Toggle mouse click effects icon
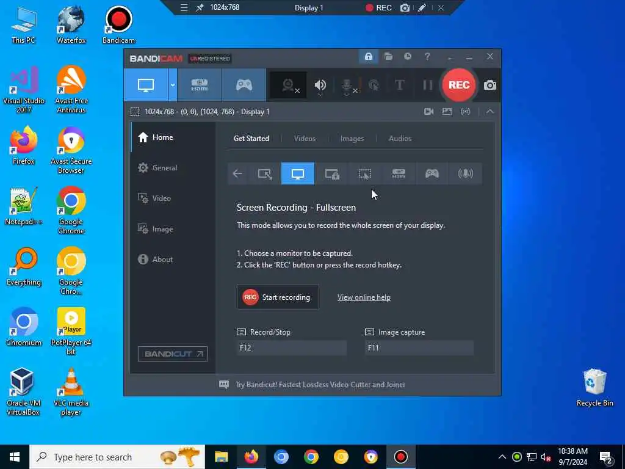The height and width of the screenshot is (469, 625). (x=374, y=85)
